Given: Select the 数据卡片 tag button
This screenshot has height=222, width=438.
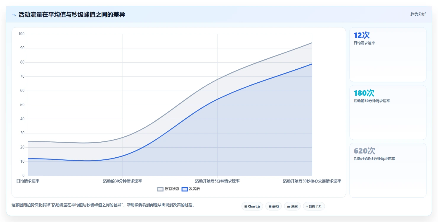Looking at the screenshot, I should (314, 206).
